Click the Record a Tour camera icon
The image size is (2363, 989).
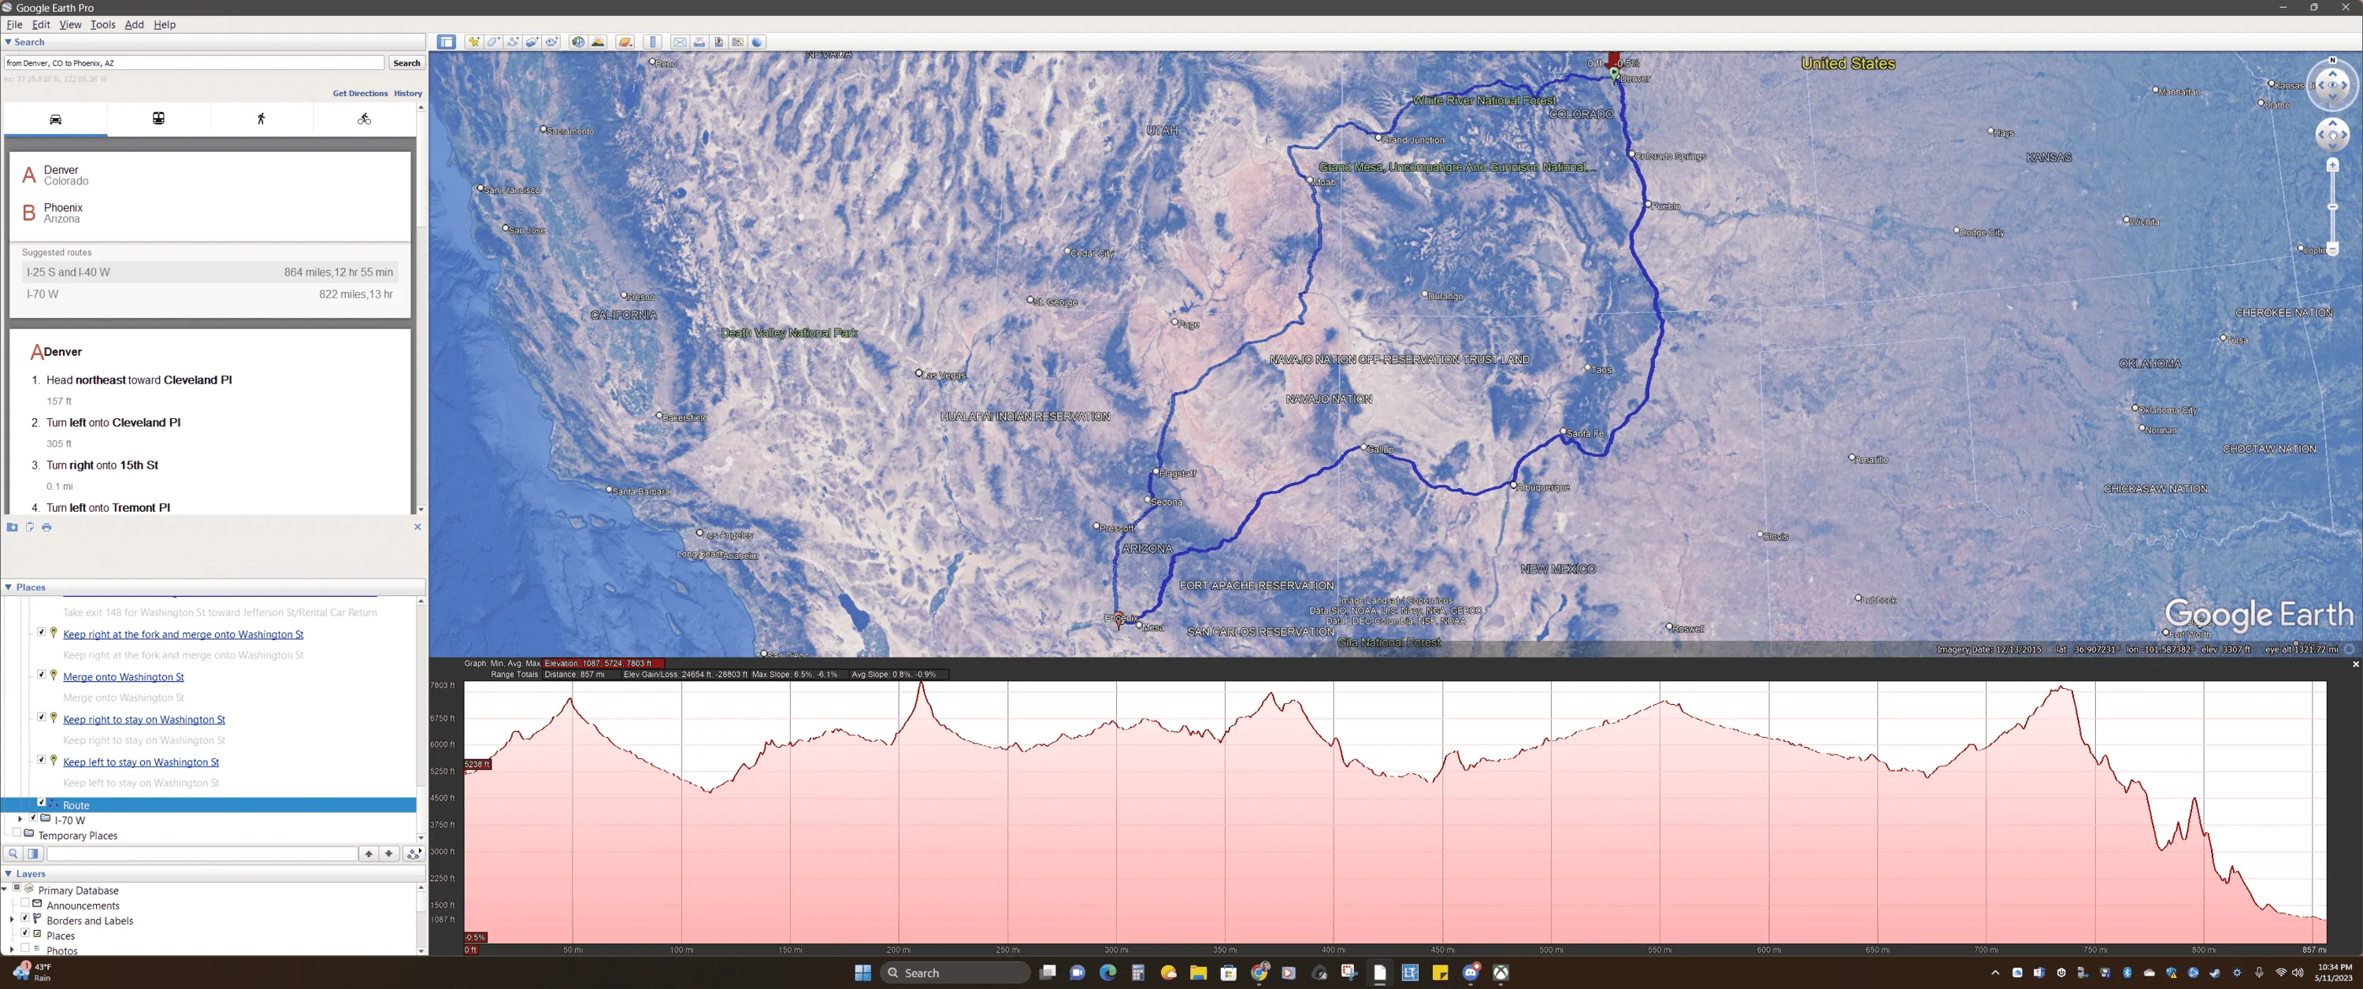[552, 43]
